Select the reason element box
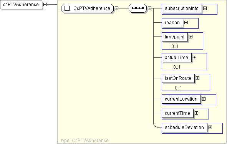Screen dimensions: 227x144 pyautogui.click(x=172, y=23)
